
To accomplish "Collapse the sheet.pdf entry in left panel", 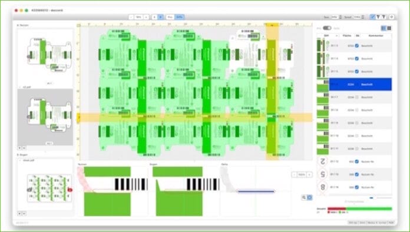I will [20, 160].
